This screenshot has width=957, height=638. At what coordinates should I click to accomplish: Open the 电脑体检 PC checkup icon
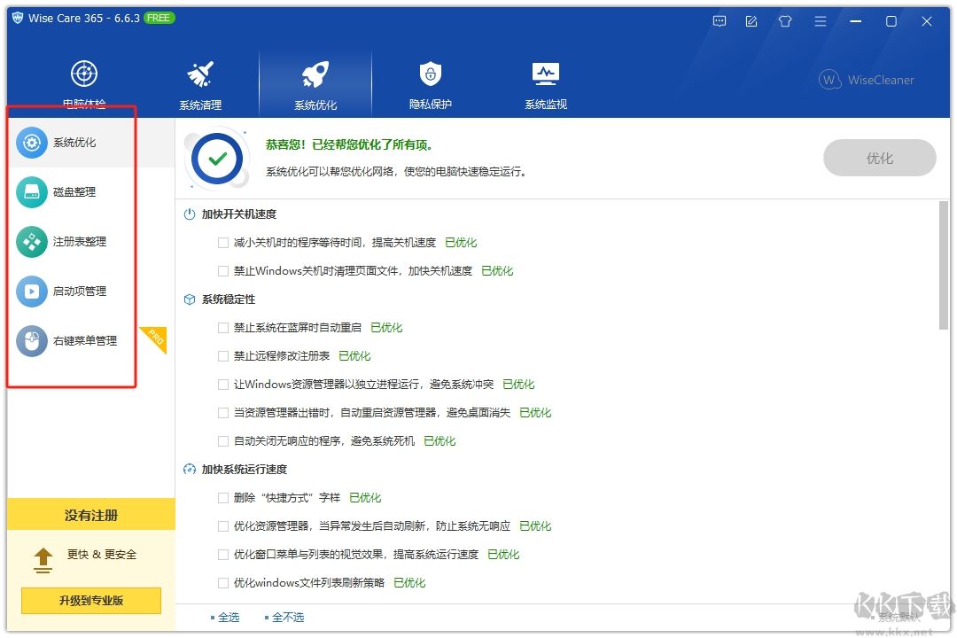tap(84, 74)
